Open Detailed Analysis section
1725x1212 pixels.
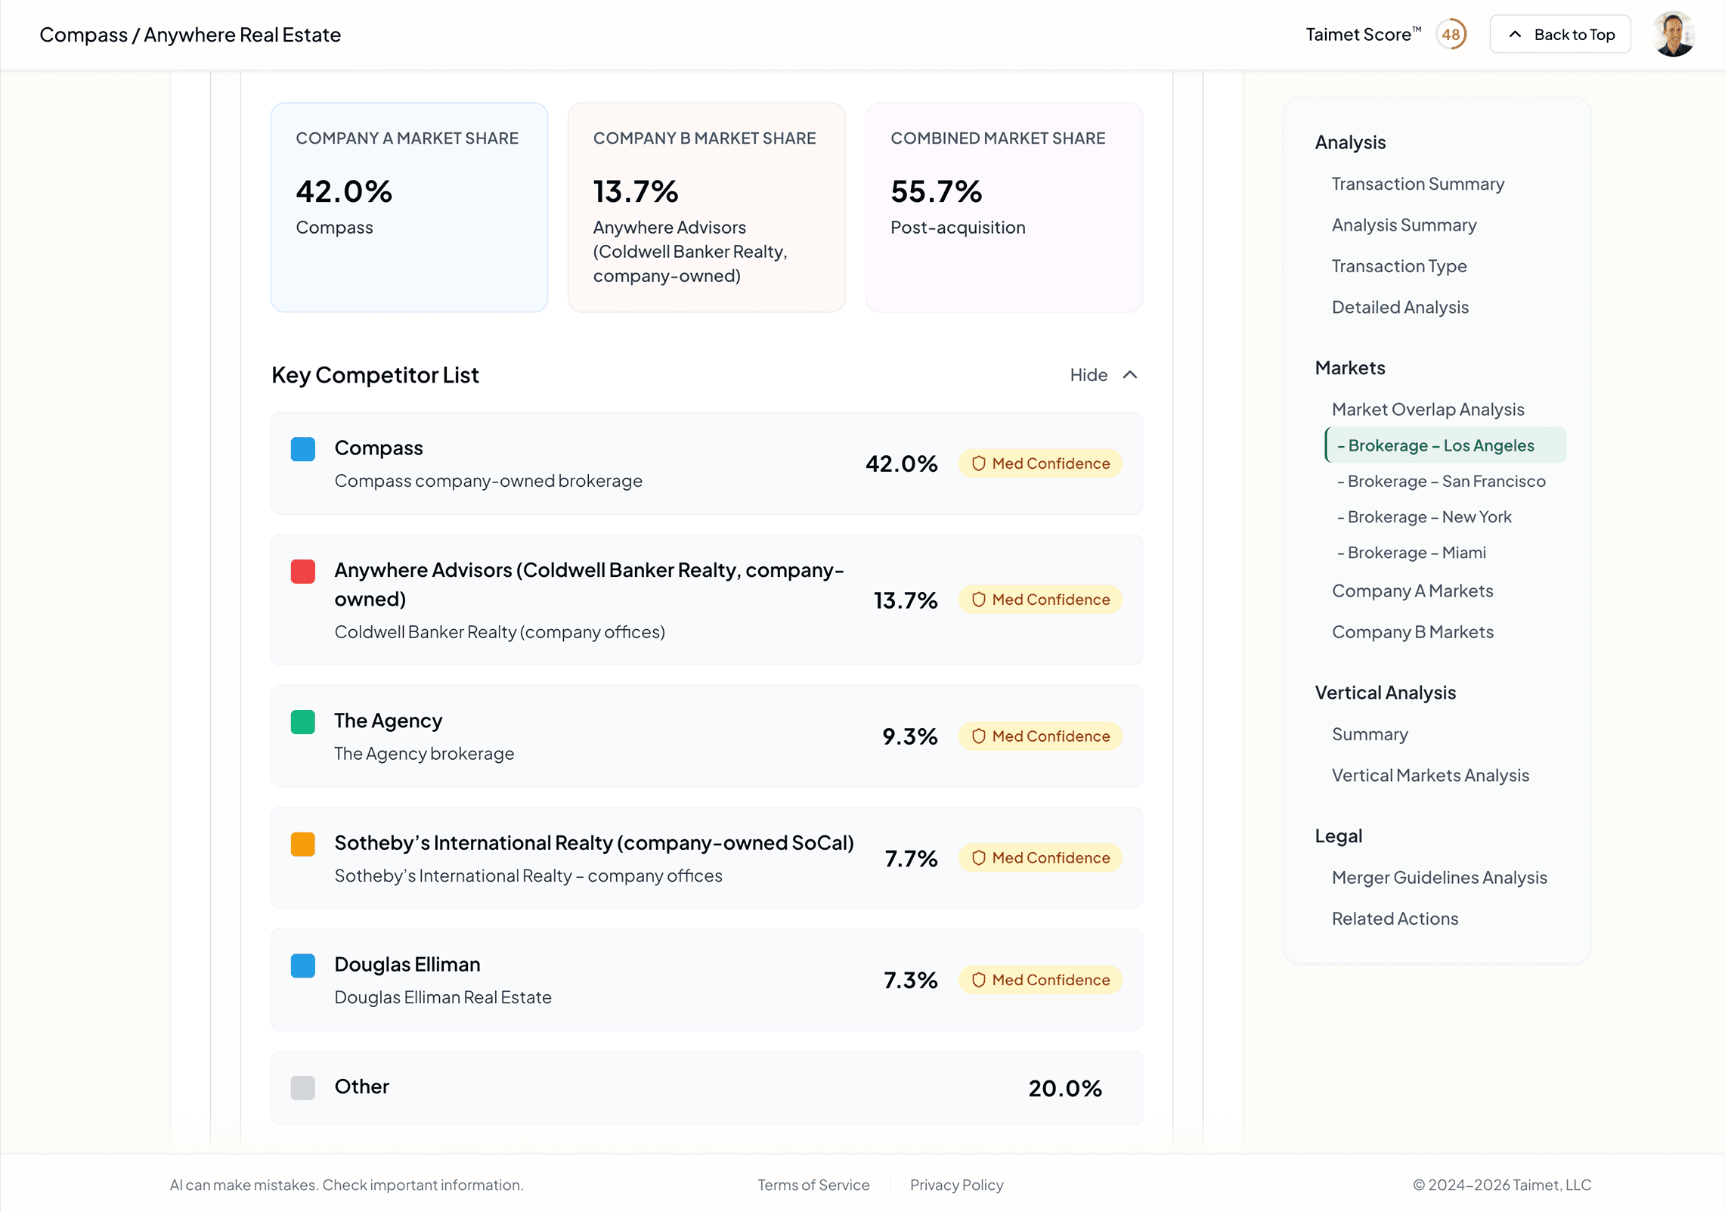click(1400, 307)
